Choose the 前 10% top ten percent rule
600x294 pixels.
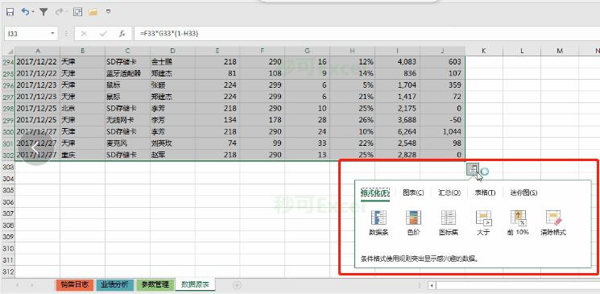click(x=518, y=223)
